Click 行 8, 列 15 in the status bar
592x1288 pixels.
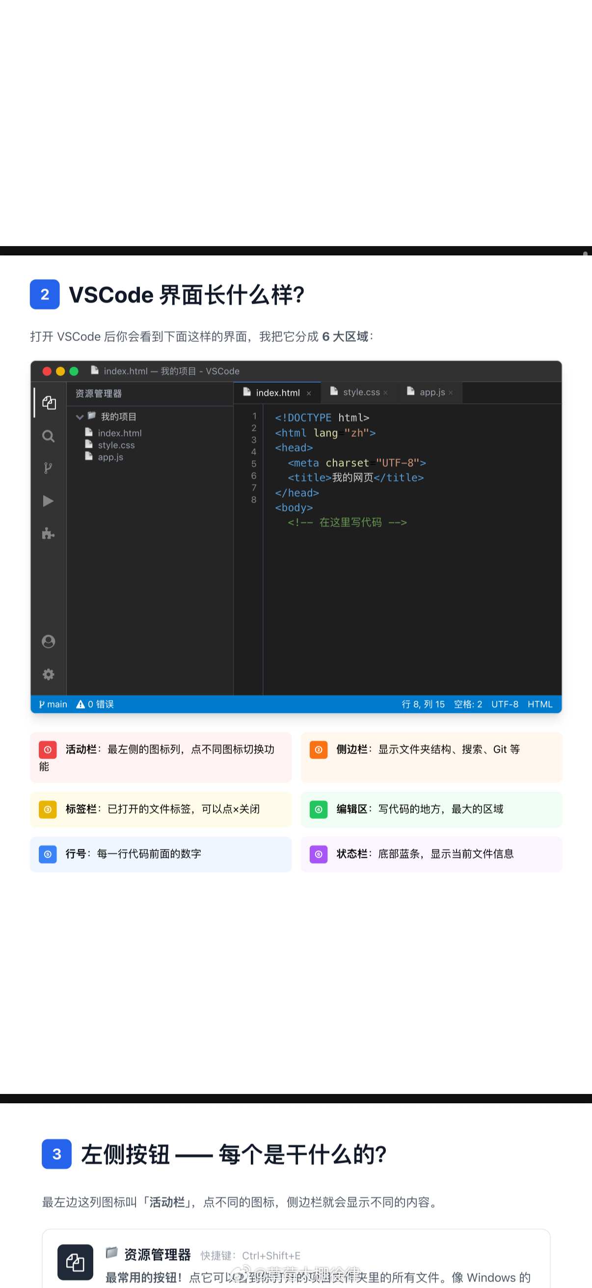click(423, 704)
